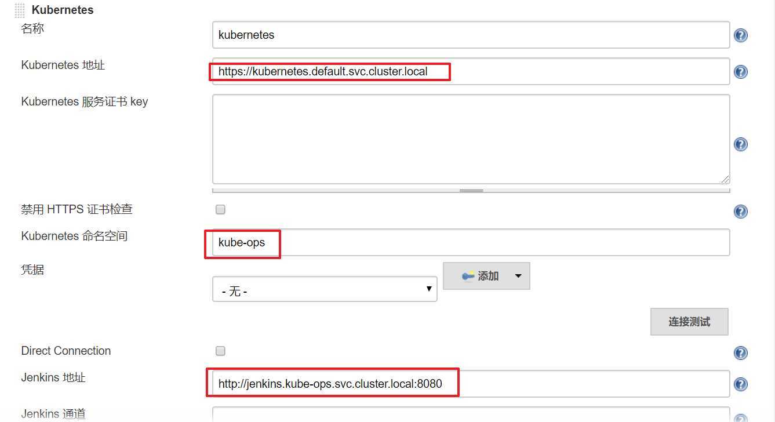Click the Jenkins 通道 label
Image resolution: width=775 pixels, height=422 pixels.
pyautogui.click(x=53, y=414)
